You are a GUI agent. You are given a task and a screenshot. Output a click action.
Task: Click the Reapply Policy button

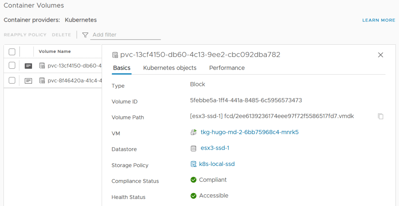tap(25, 35)
